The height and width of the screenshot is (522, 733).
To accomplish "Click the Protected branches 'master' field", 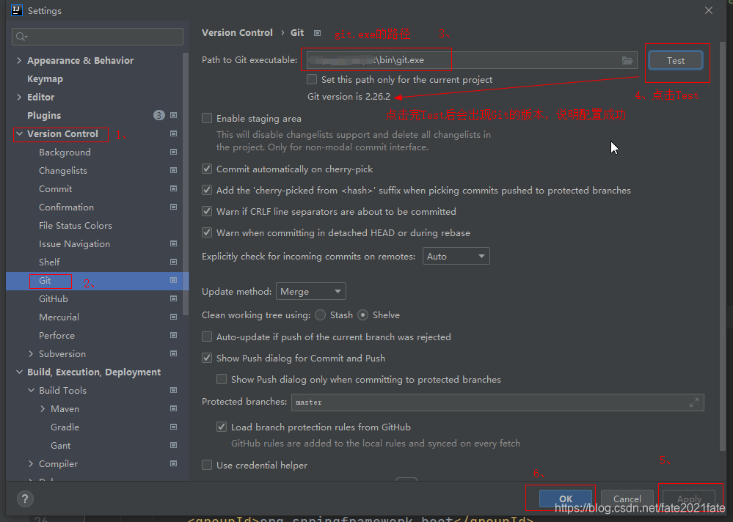I will (497, 402).
